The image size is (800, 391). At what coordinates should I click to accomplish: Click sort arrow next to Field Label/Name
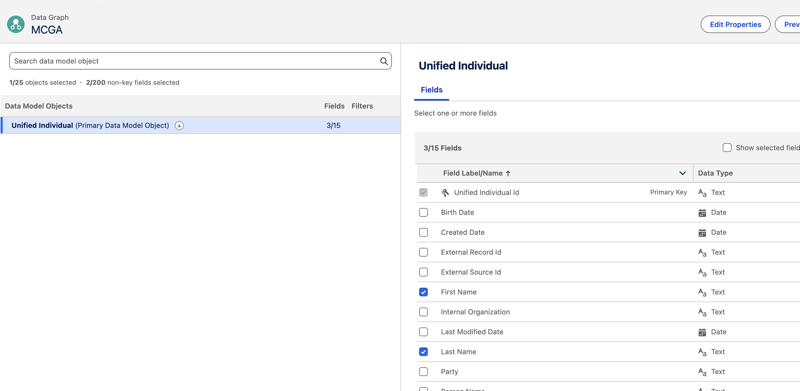click(x=508, y=173)
